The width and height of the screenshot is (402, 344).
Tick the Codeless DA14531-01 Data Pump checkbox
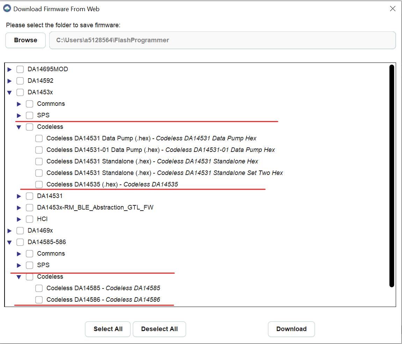click(x=39, y=150)
